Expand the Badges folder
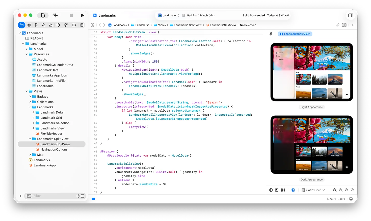 click(x=30, y=97)
